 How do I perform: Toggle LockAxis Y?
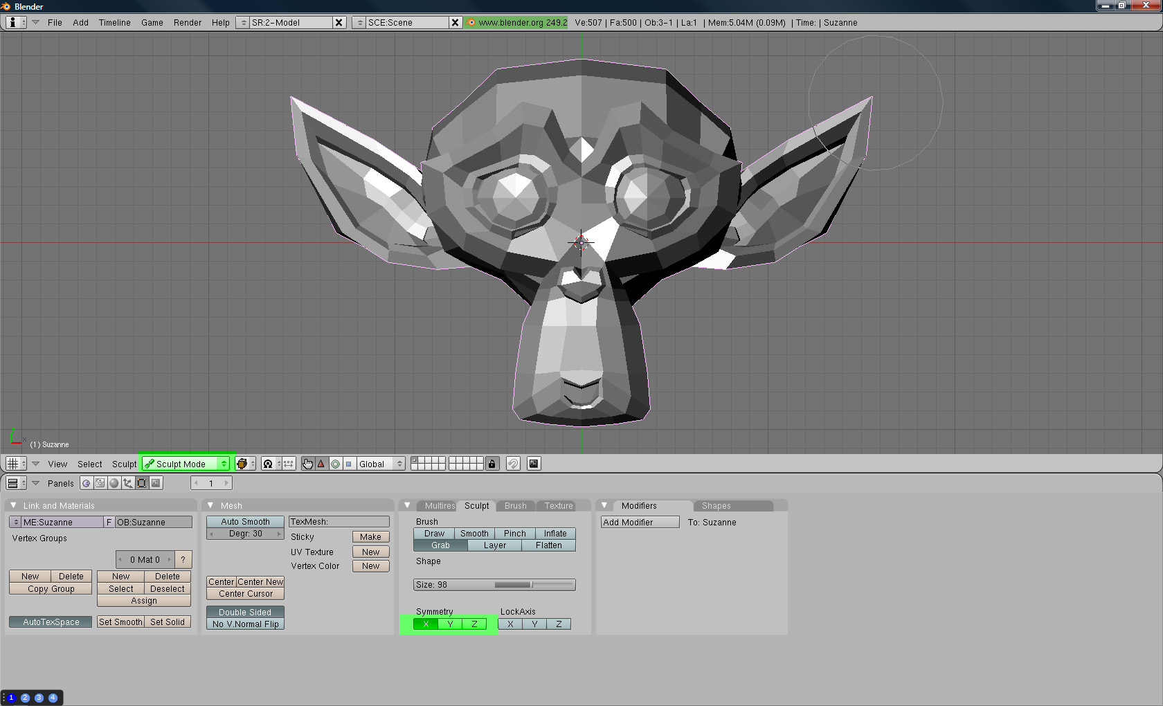pos(534,624)
